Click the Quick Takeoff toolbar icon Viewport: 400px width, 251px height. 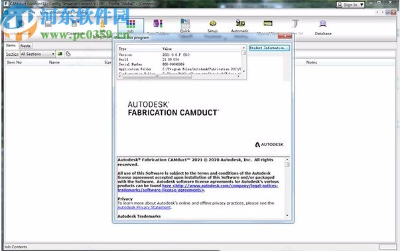click(x=185, y=23)
